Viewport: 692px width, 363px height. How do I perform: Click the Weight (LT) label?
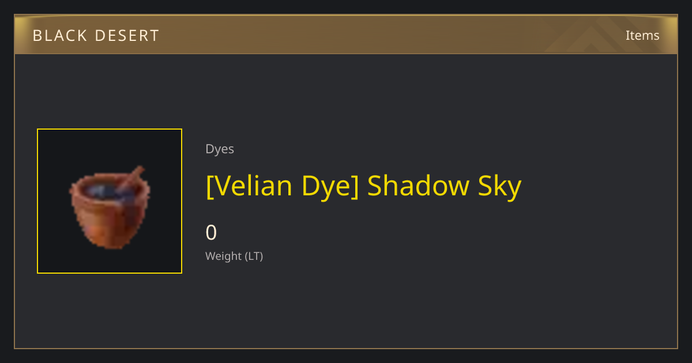coord(234,256)
